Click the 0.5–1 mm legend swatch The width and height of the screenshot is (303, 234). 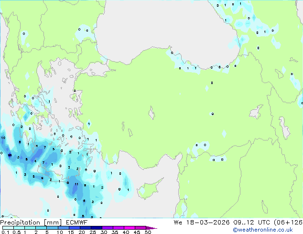coord(19,228)
